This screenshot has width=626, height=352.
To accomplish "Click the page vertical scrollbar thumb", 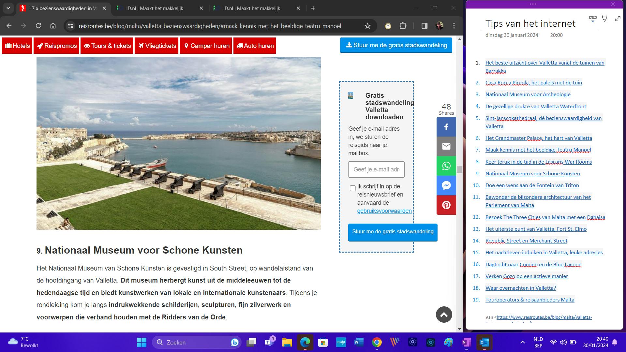I will [459, 169].
